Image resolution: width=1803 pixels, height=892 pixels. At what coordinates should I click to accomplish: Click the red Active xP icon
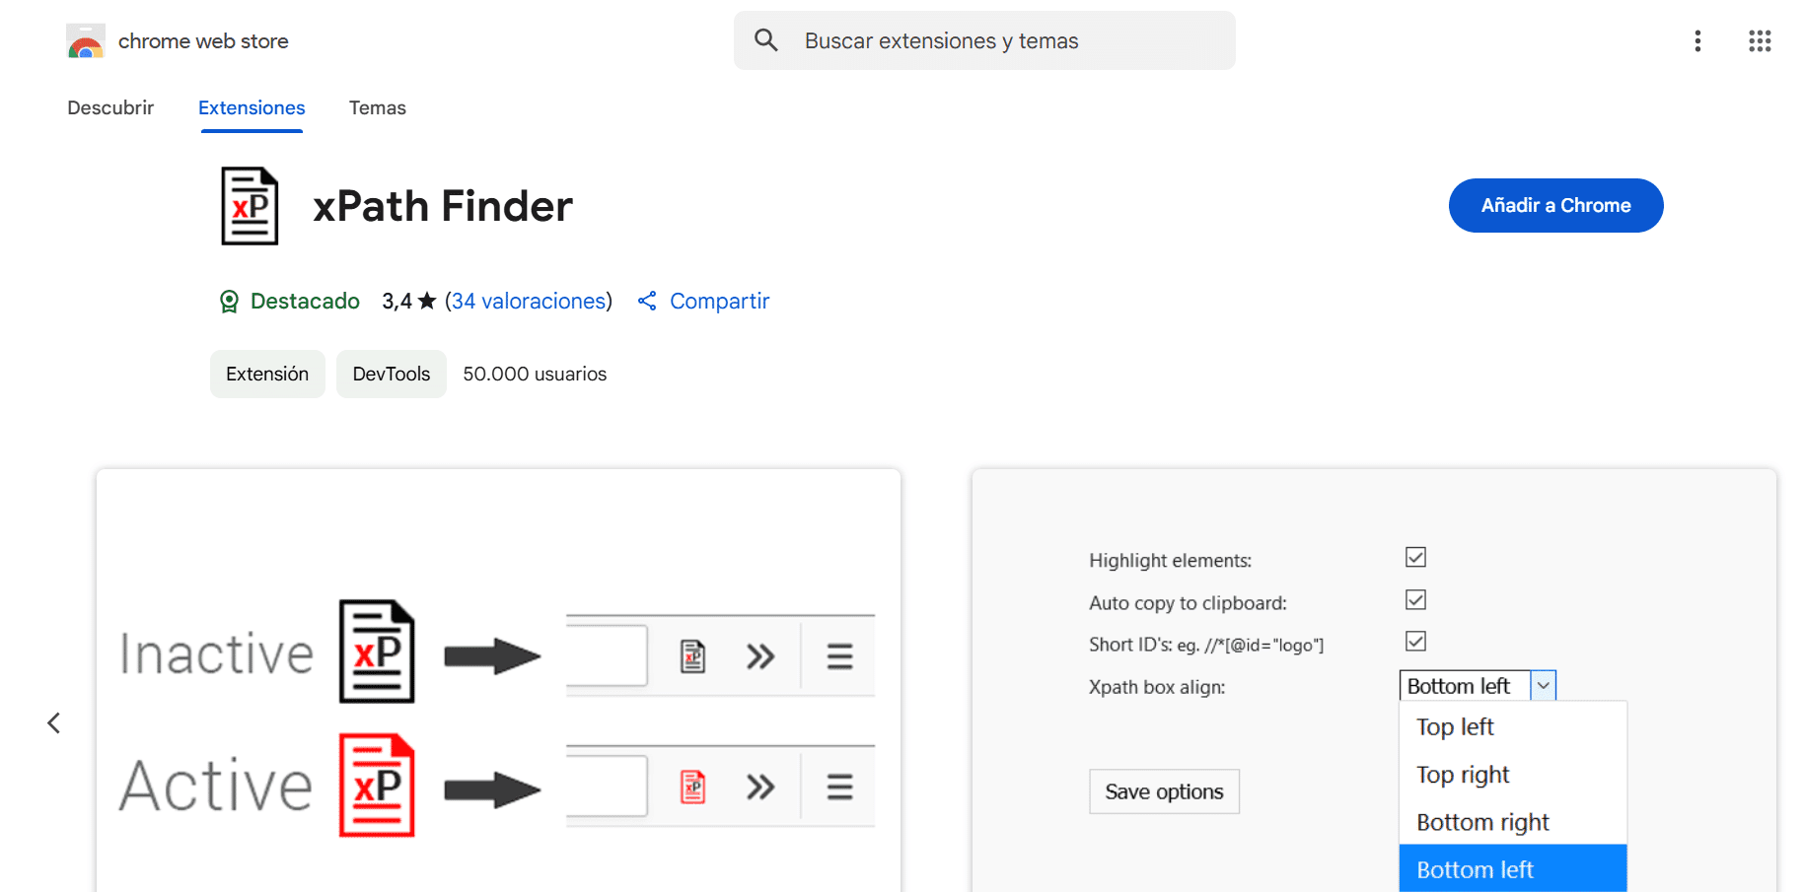coord(378,786)
